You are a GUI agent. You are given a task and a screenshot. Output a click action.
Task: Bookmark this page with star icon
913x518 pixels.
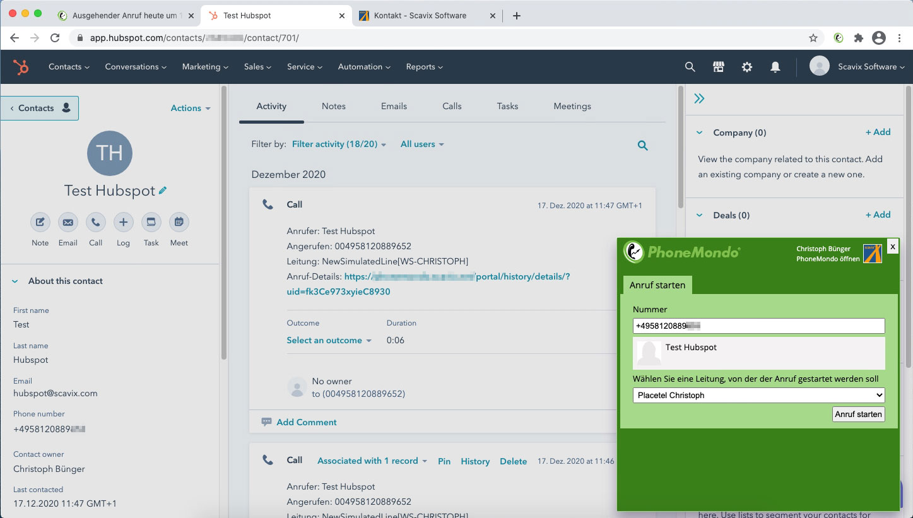[x=813, y=38]
